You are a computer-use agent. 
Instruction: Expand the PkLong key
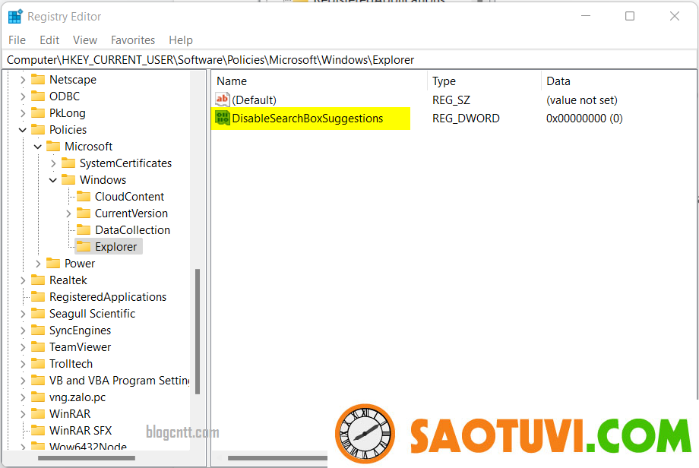tap(23, 113)
